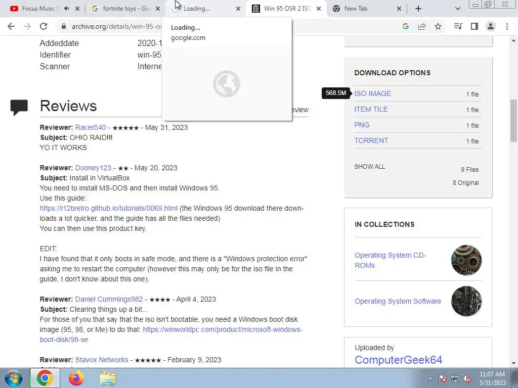Open the Windows Start button
The height and width of the screenshot is (388, 518).
point(13,378)
